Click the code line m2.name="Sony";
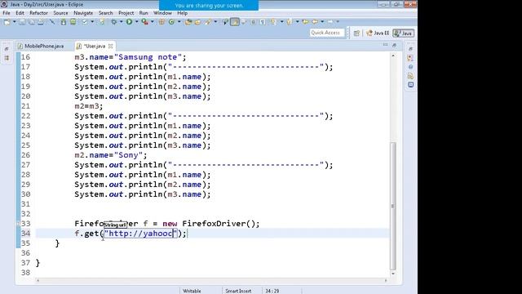The height and width of the screenshot is (294, 522). tap(111, 155)
